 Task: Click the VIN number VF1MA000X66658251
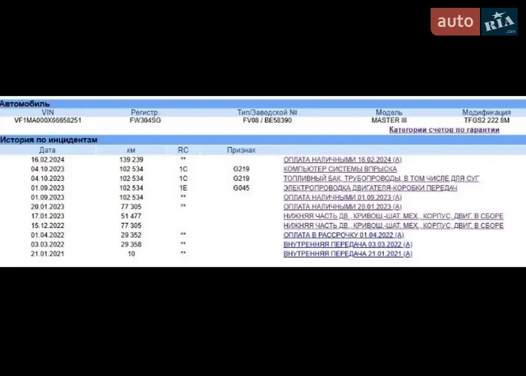(x=48, y=120)
